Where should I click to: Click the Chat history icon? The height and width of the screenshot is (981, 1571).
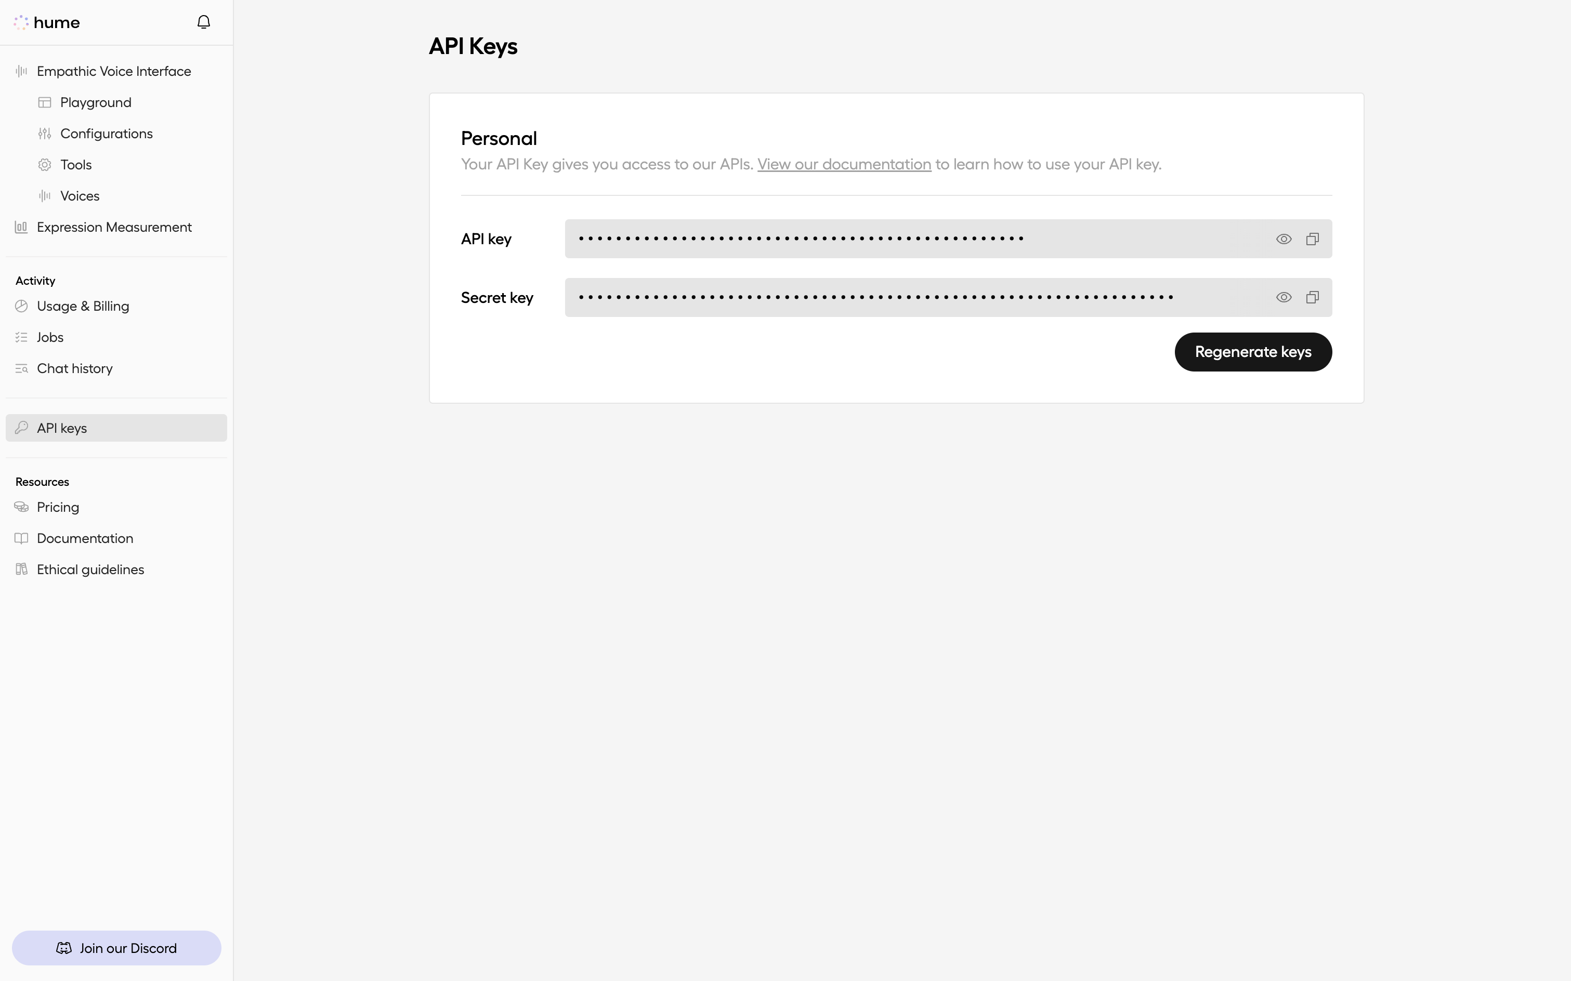point(22,367)
